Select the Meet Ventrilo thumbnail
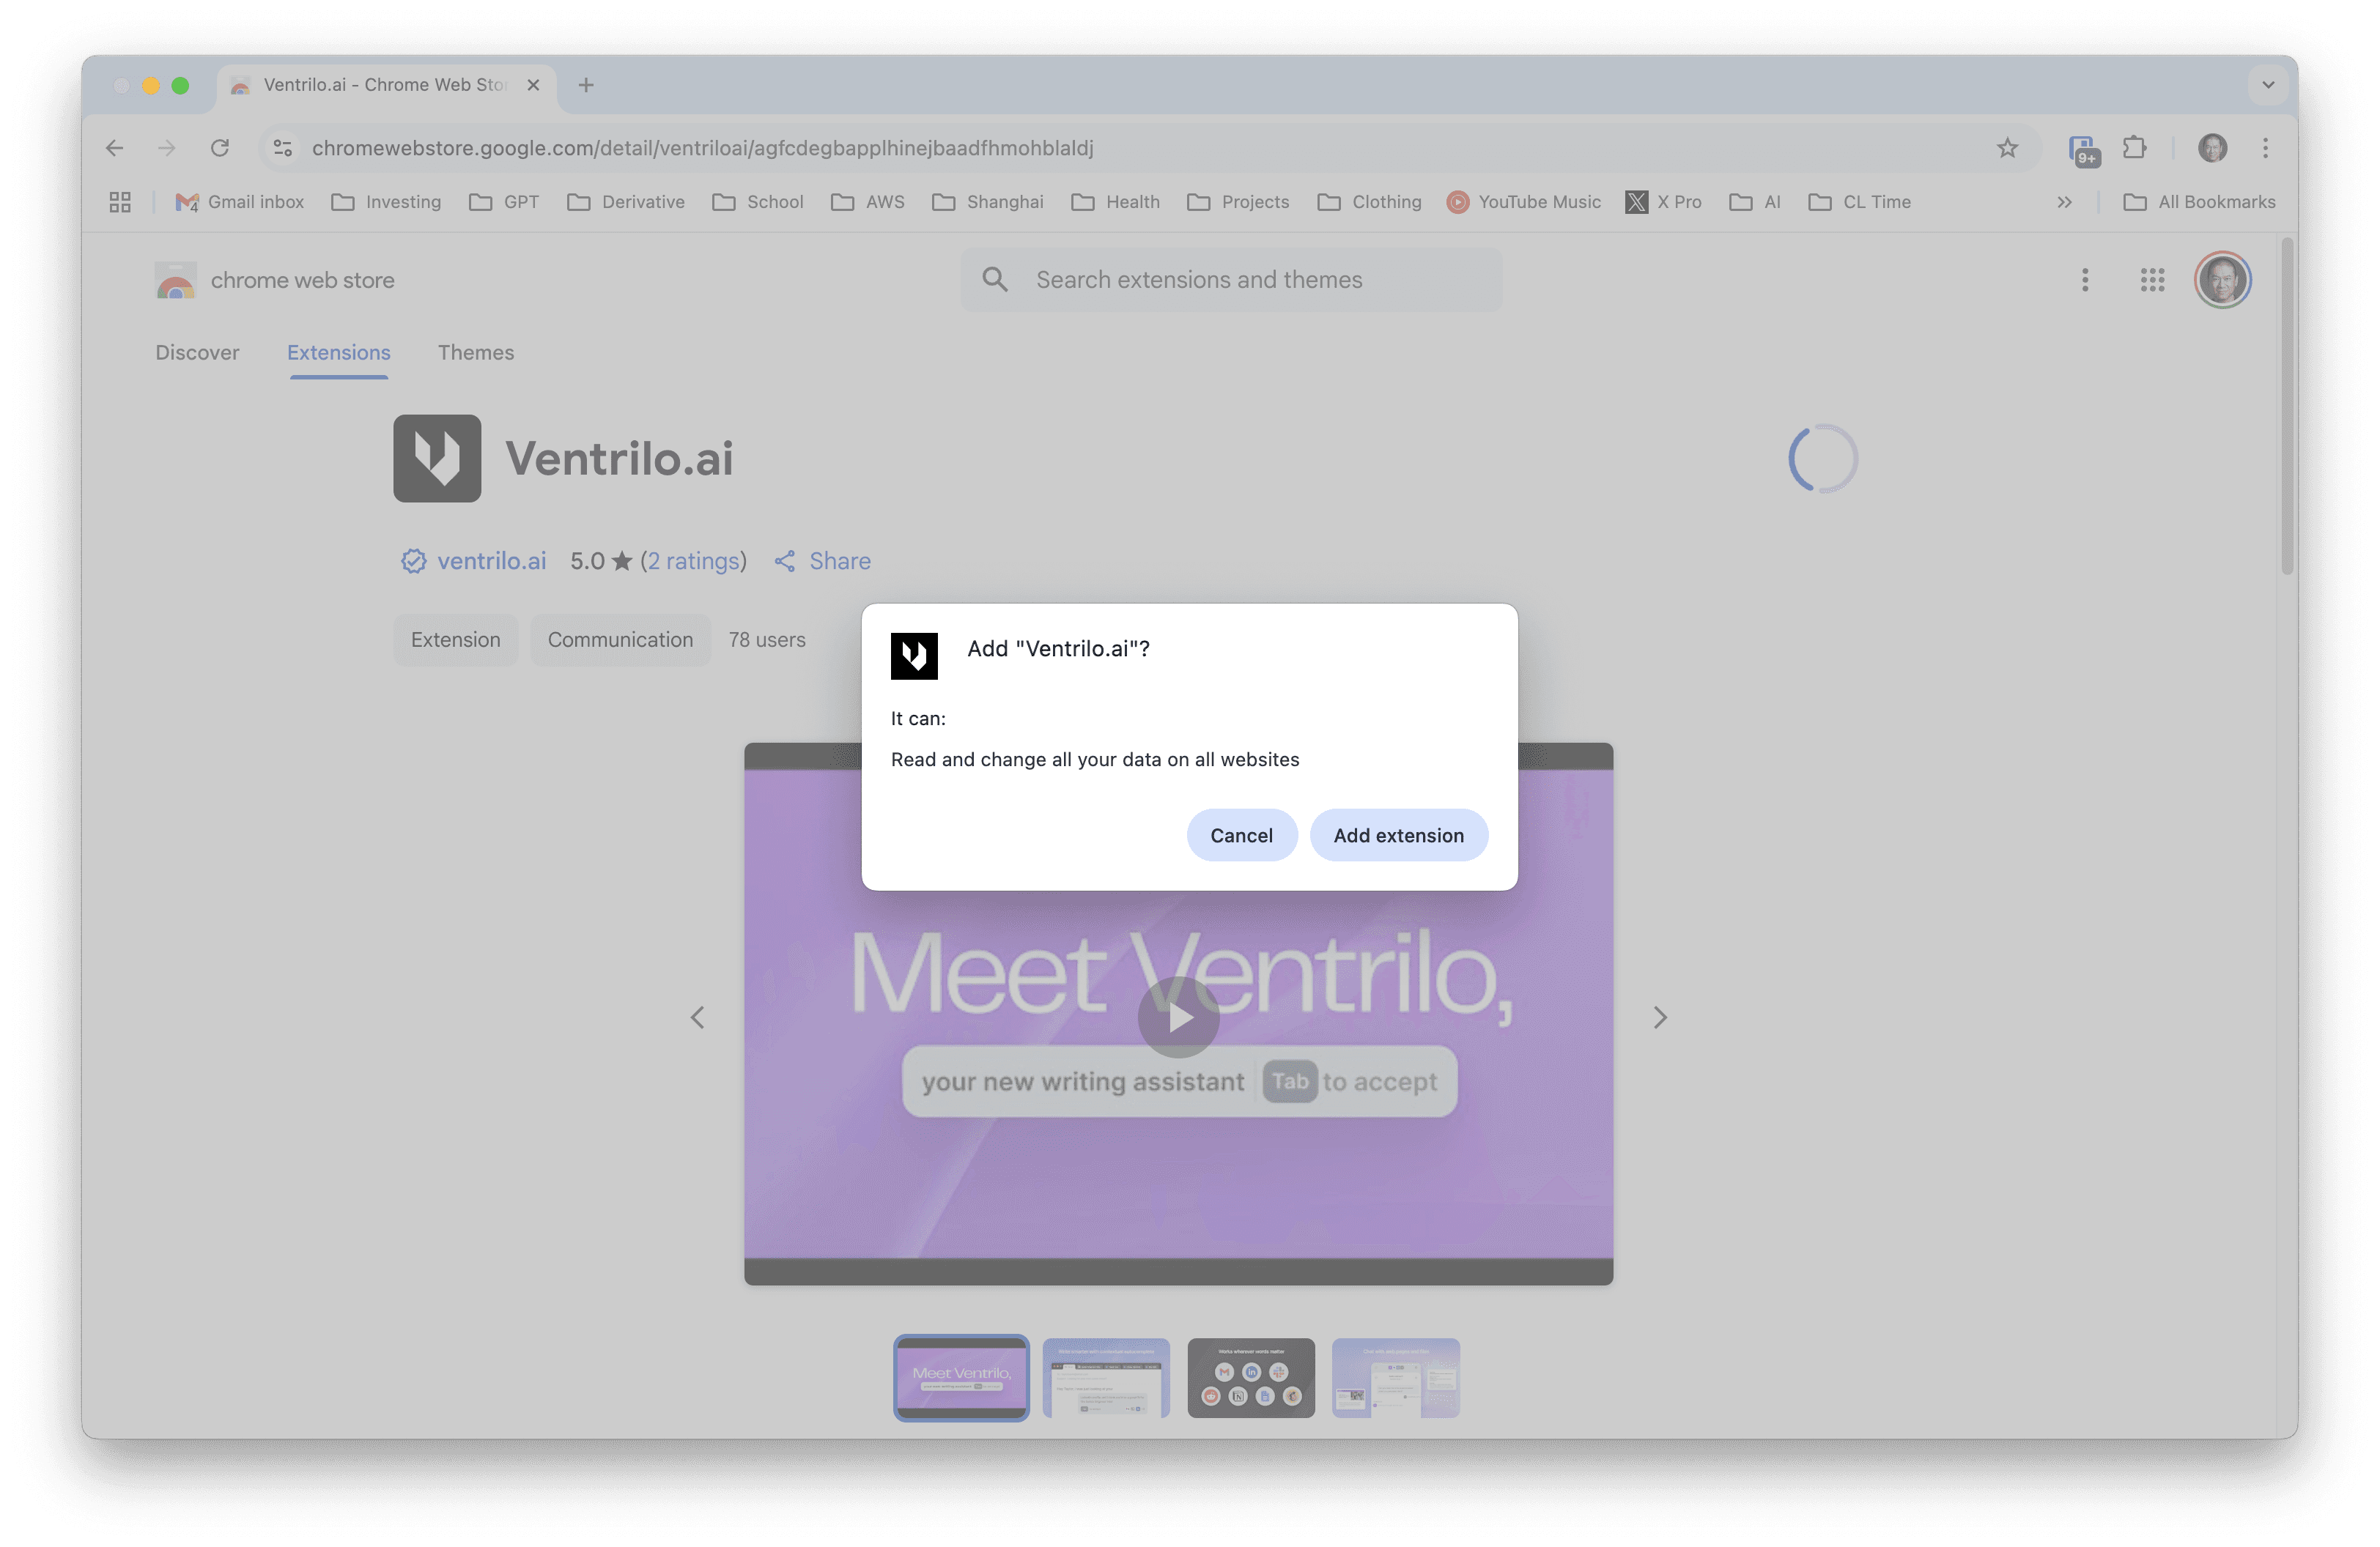2380x1547 pixels. point(961,1377)
